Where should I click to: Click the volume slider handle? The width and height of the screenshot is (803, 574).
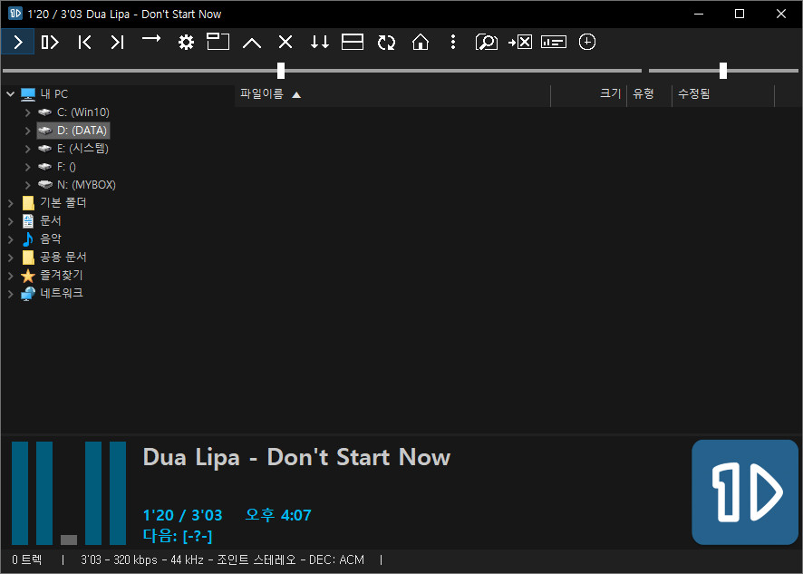point(723,71)
